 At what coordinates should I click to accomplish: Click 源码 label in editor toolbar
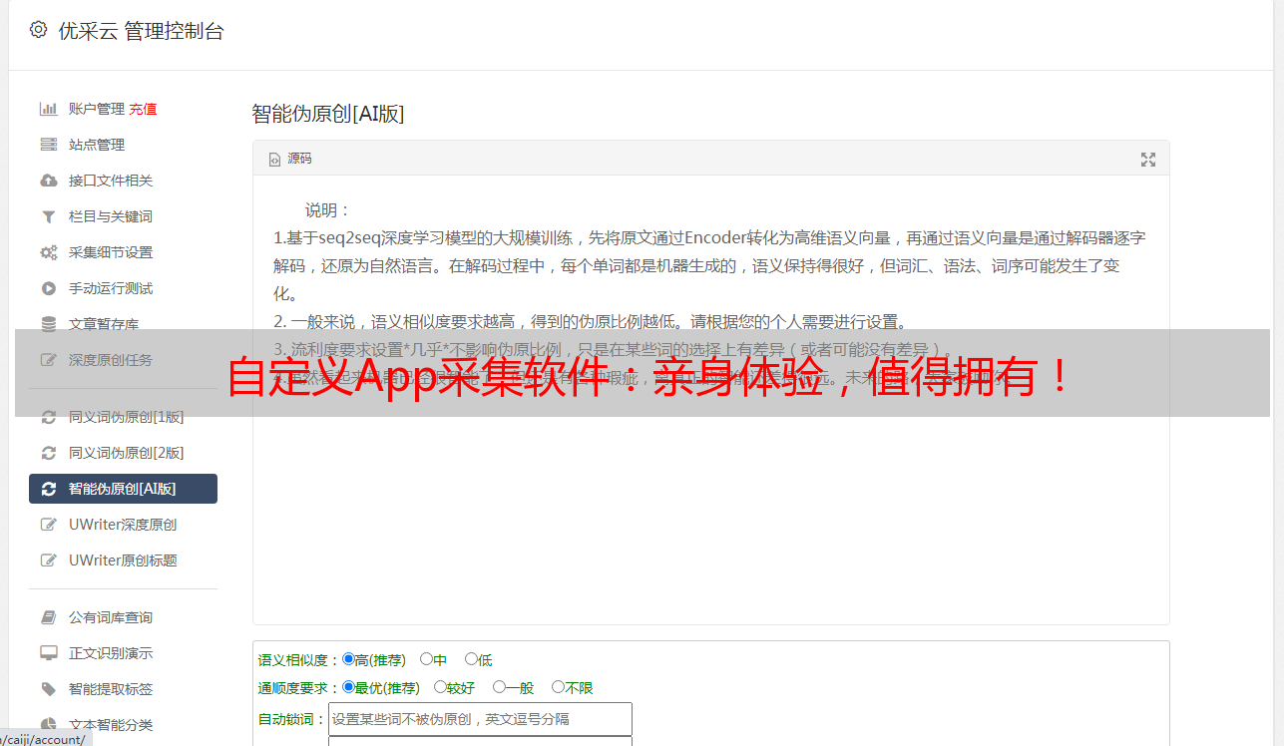click(x=299, y=159)
